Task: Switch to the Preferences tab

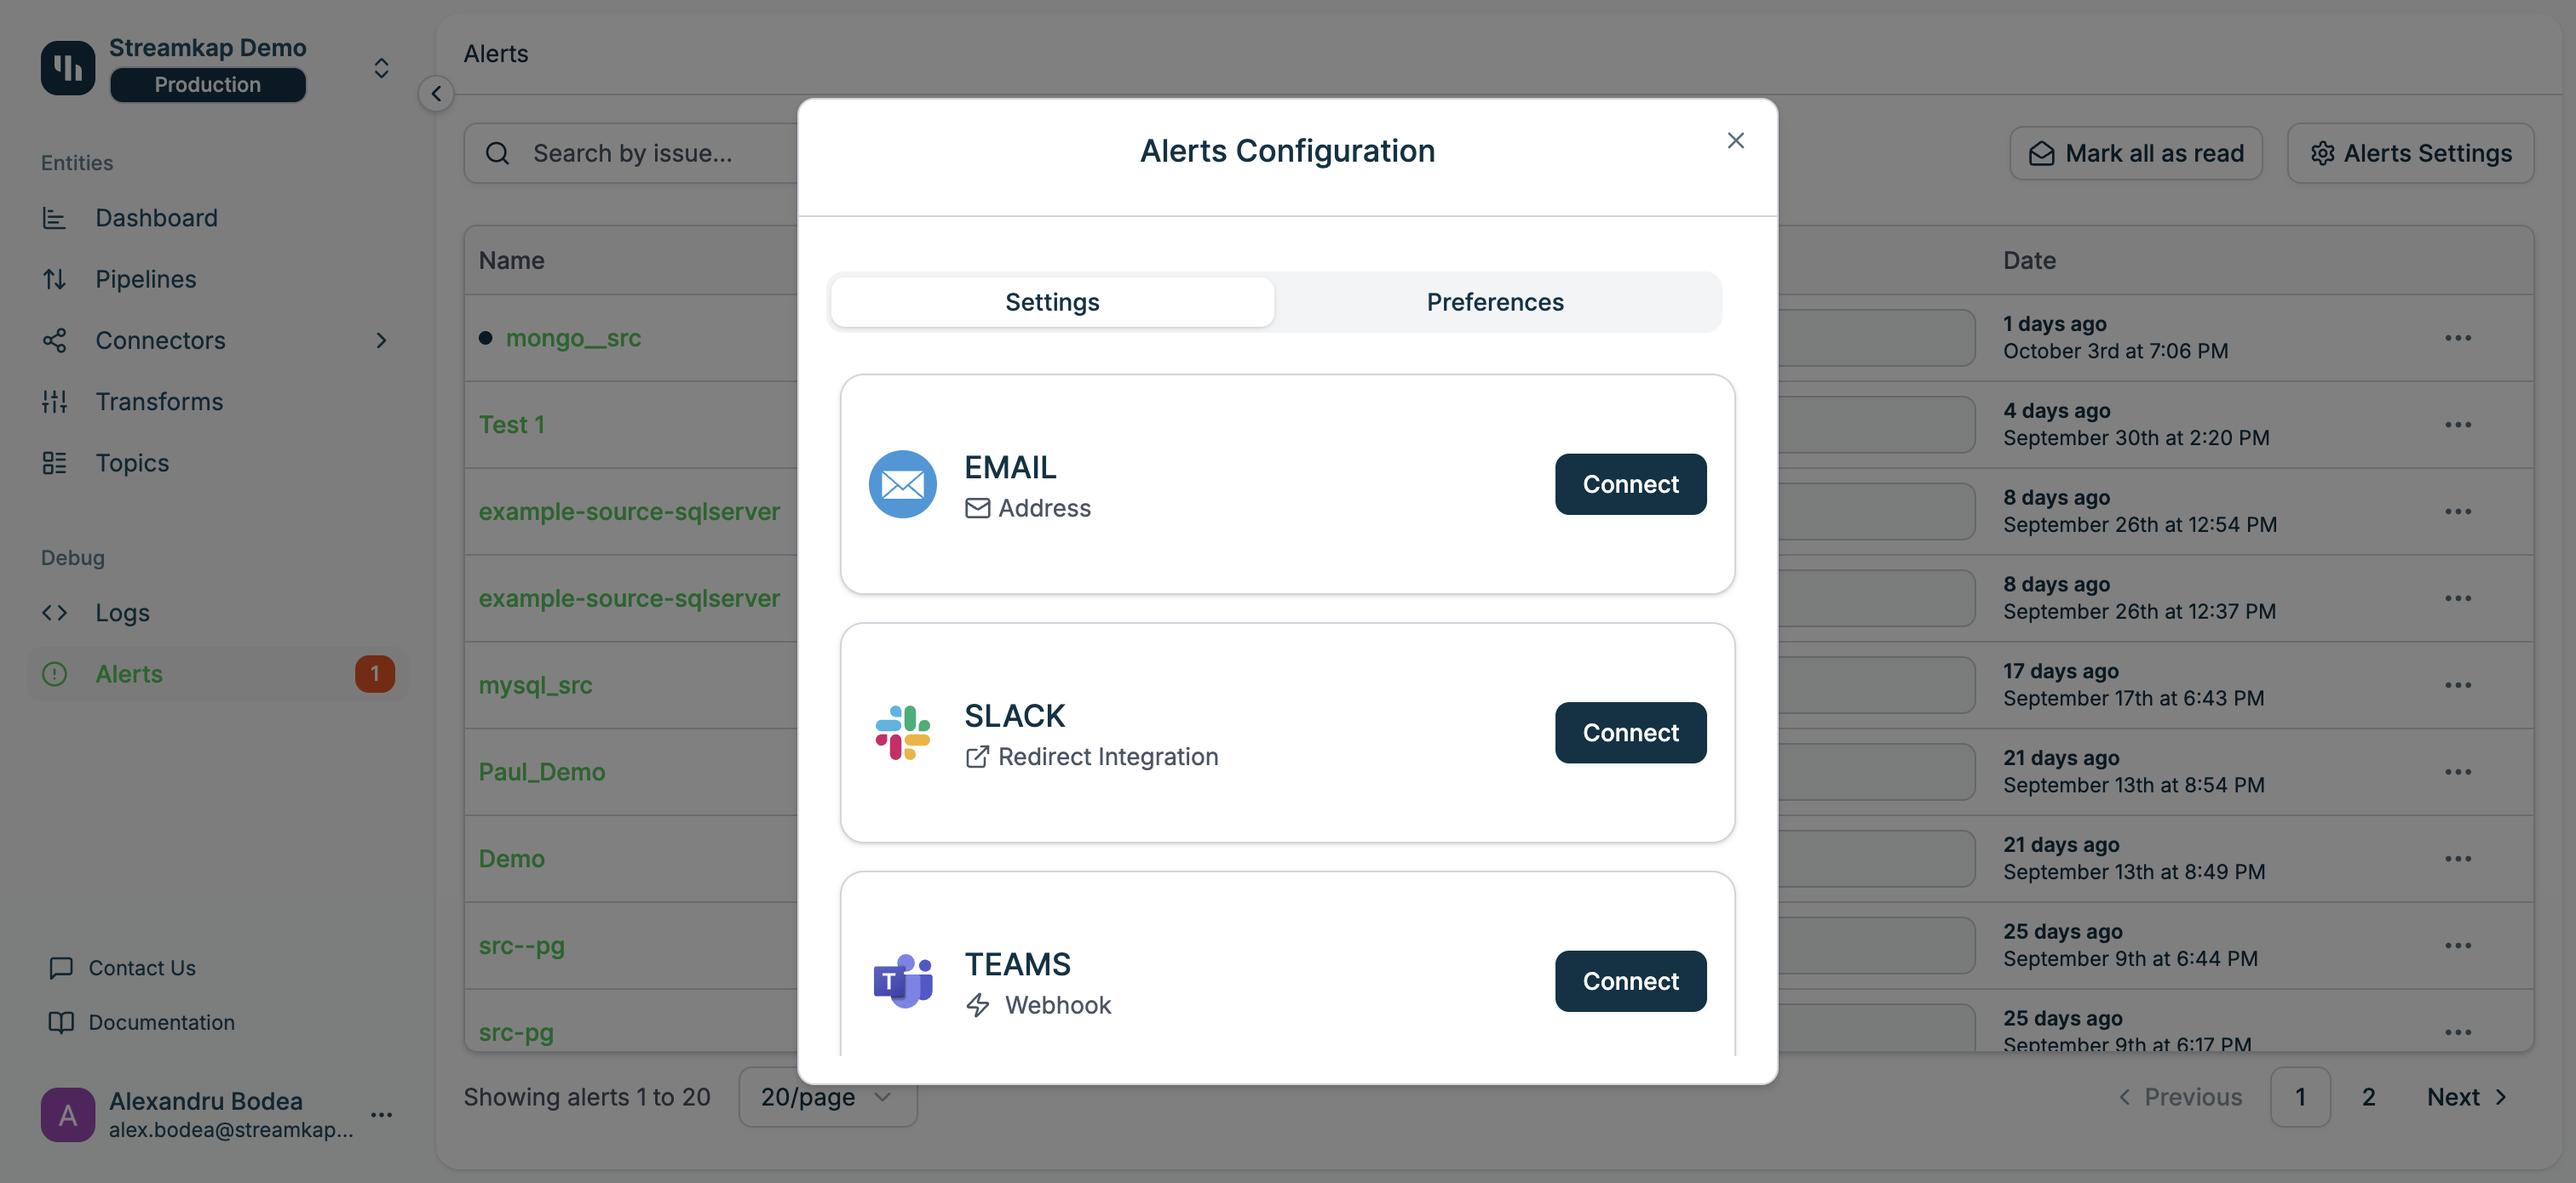Action: point(1494,302)
